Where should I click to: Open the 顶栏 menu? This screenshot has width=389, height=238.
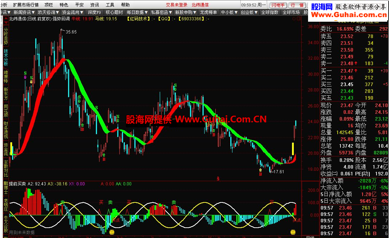48,5
